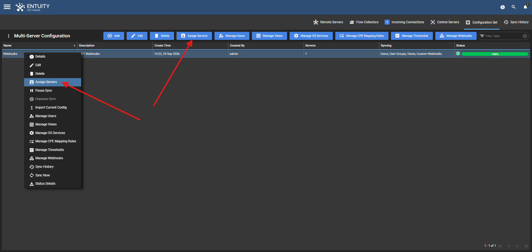Clear the Filter Table field with X icon
The height and width of the screenshot is (252, 532).
click(525, 36)
